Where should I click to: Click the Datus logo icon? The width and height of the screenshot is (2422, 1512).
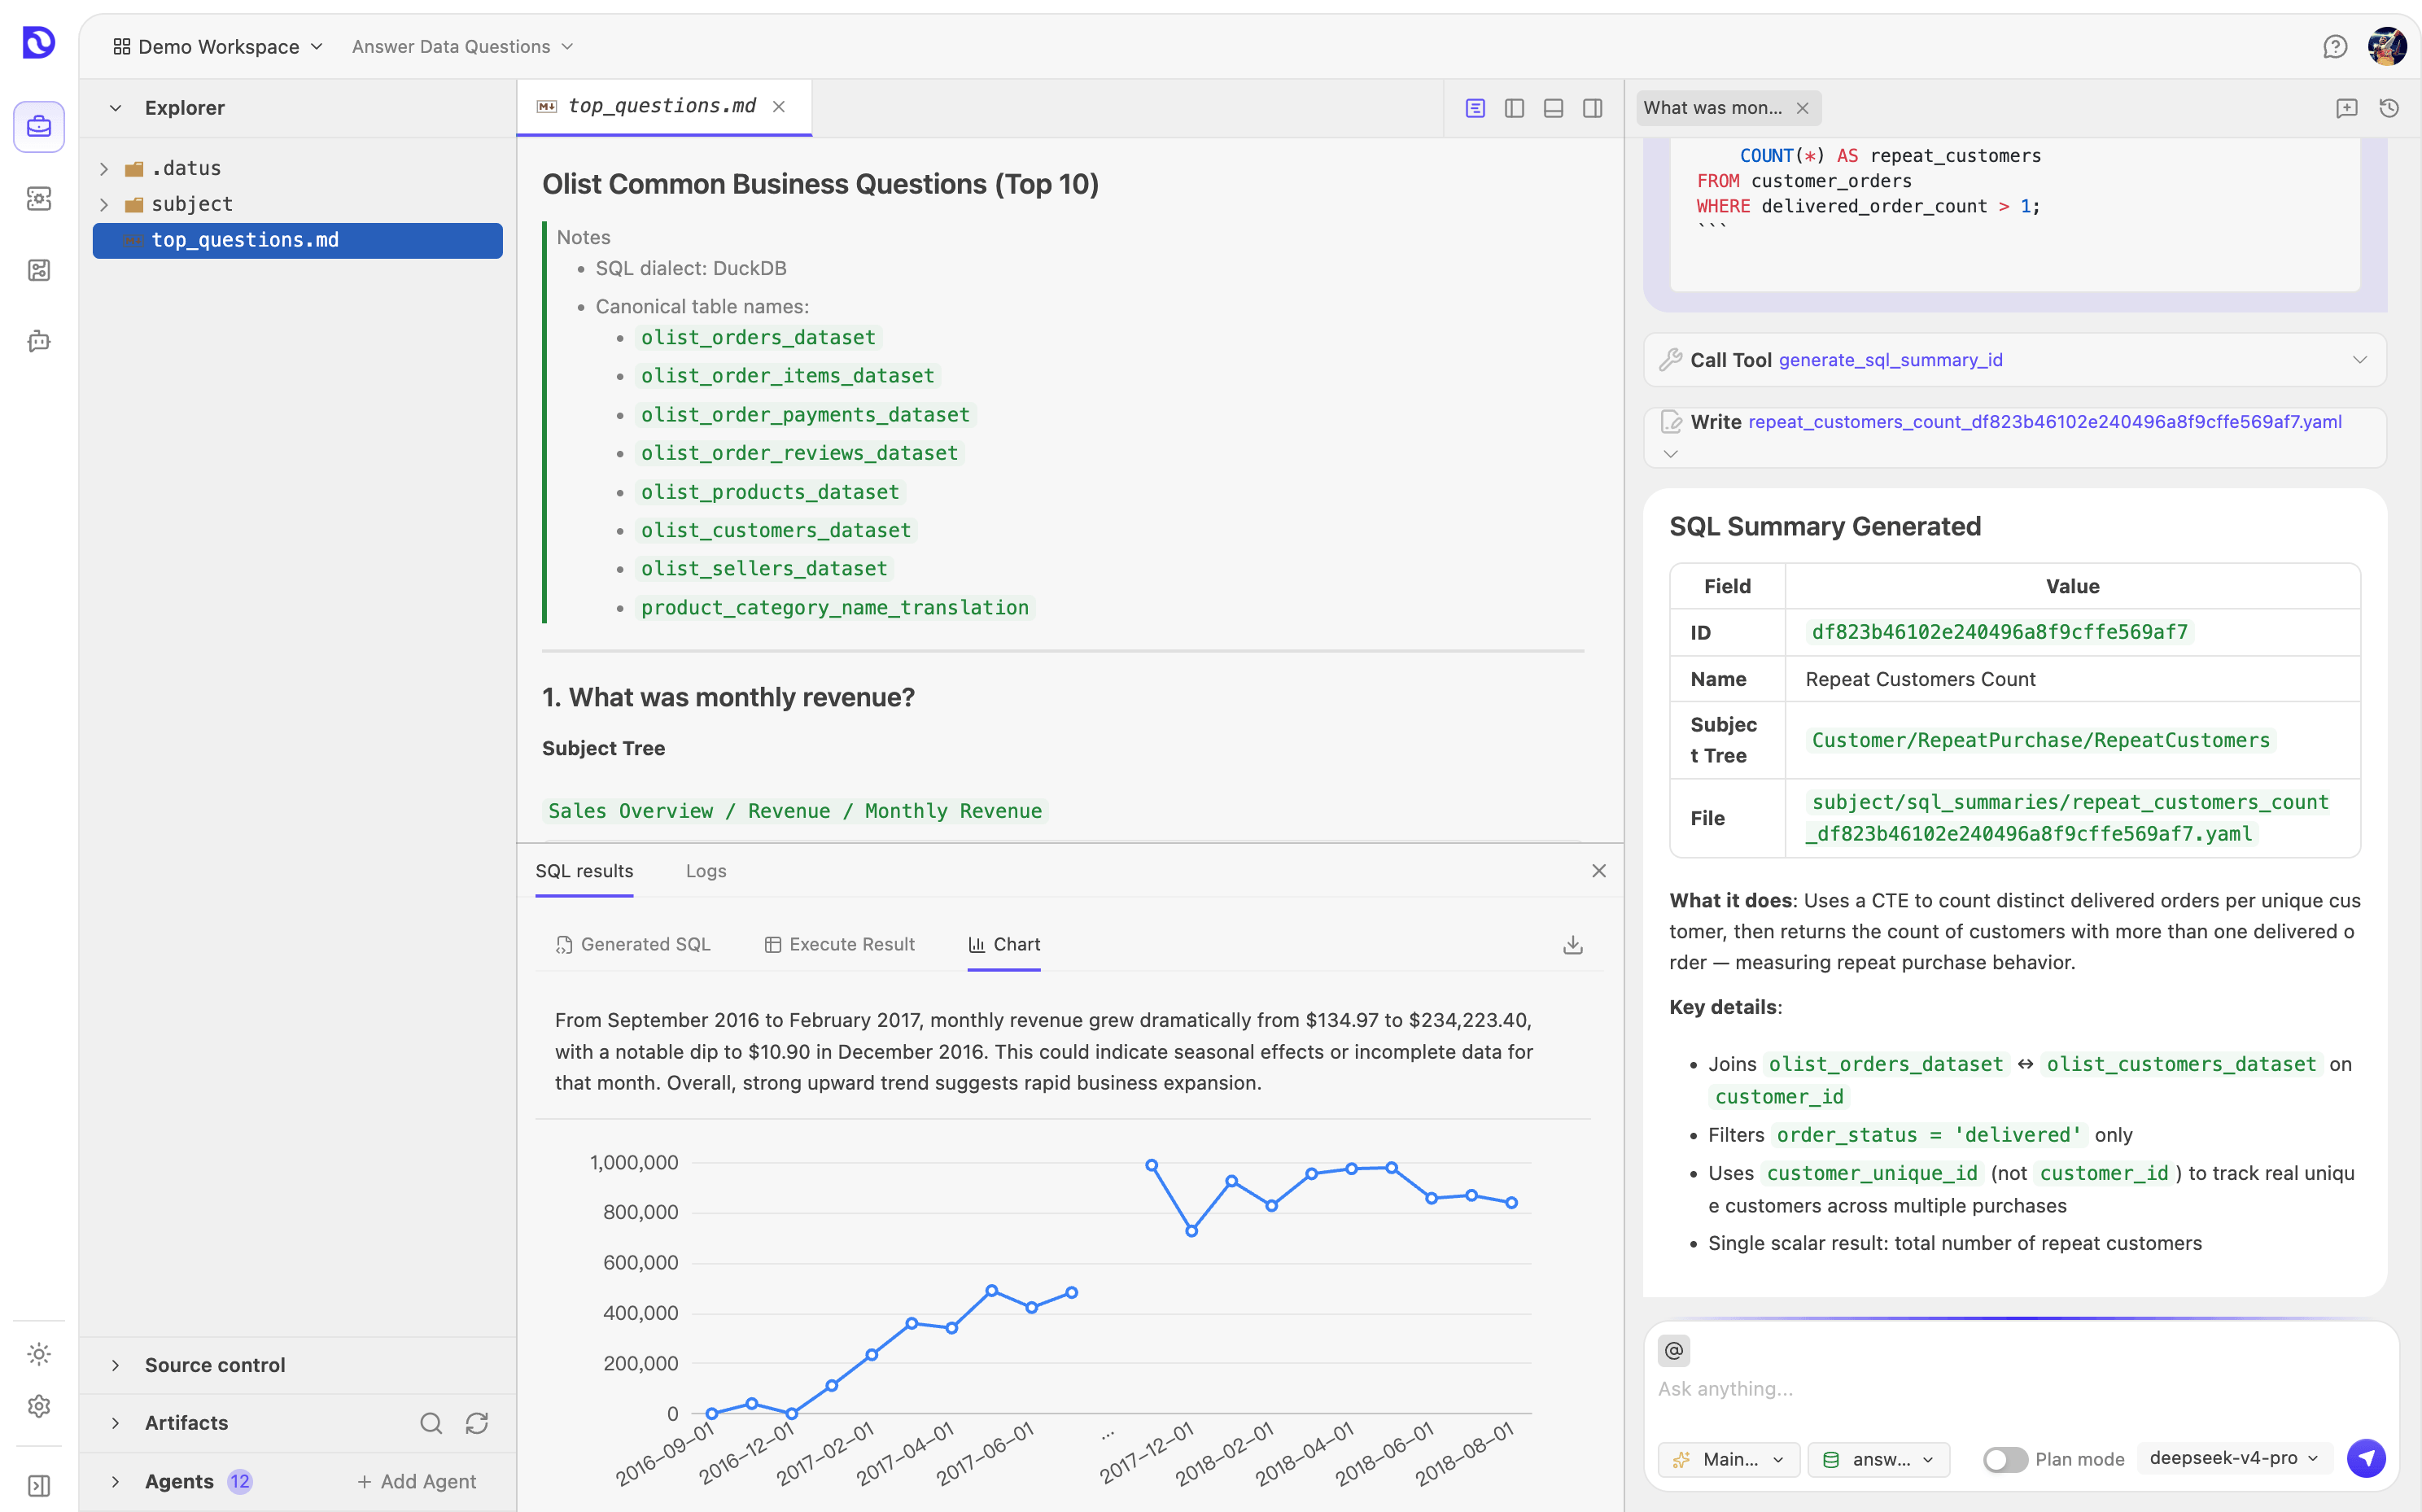pyautogui.click(x=39, y=43)
